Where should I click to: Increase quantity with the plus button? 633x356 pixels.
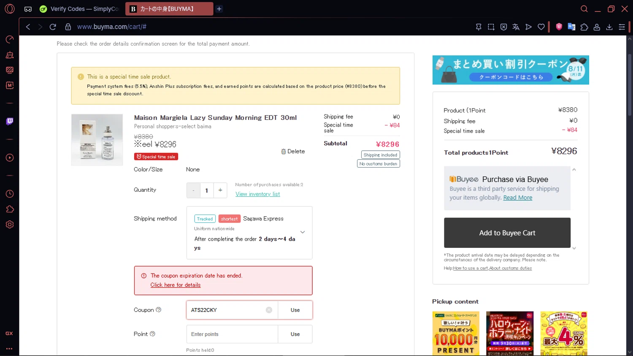[220, 190]
